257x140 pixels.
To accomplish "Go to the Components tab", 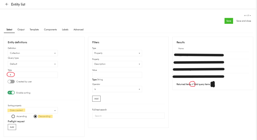I will (50, 30).
